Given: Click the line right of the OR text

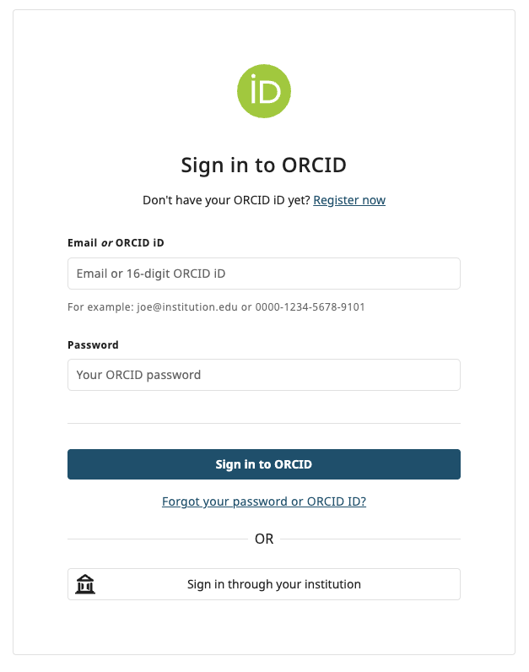Looking at the screenshot, I should pyautogui.click(x=371, y=539).
